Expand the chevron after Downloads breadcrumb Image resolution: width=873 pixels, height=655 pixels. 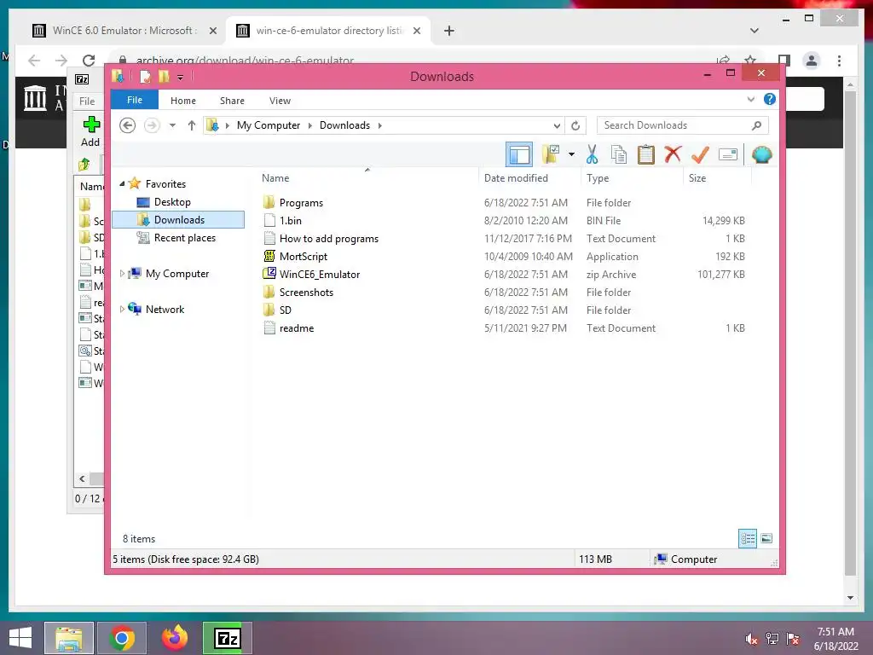tap(379, 125)
